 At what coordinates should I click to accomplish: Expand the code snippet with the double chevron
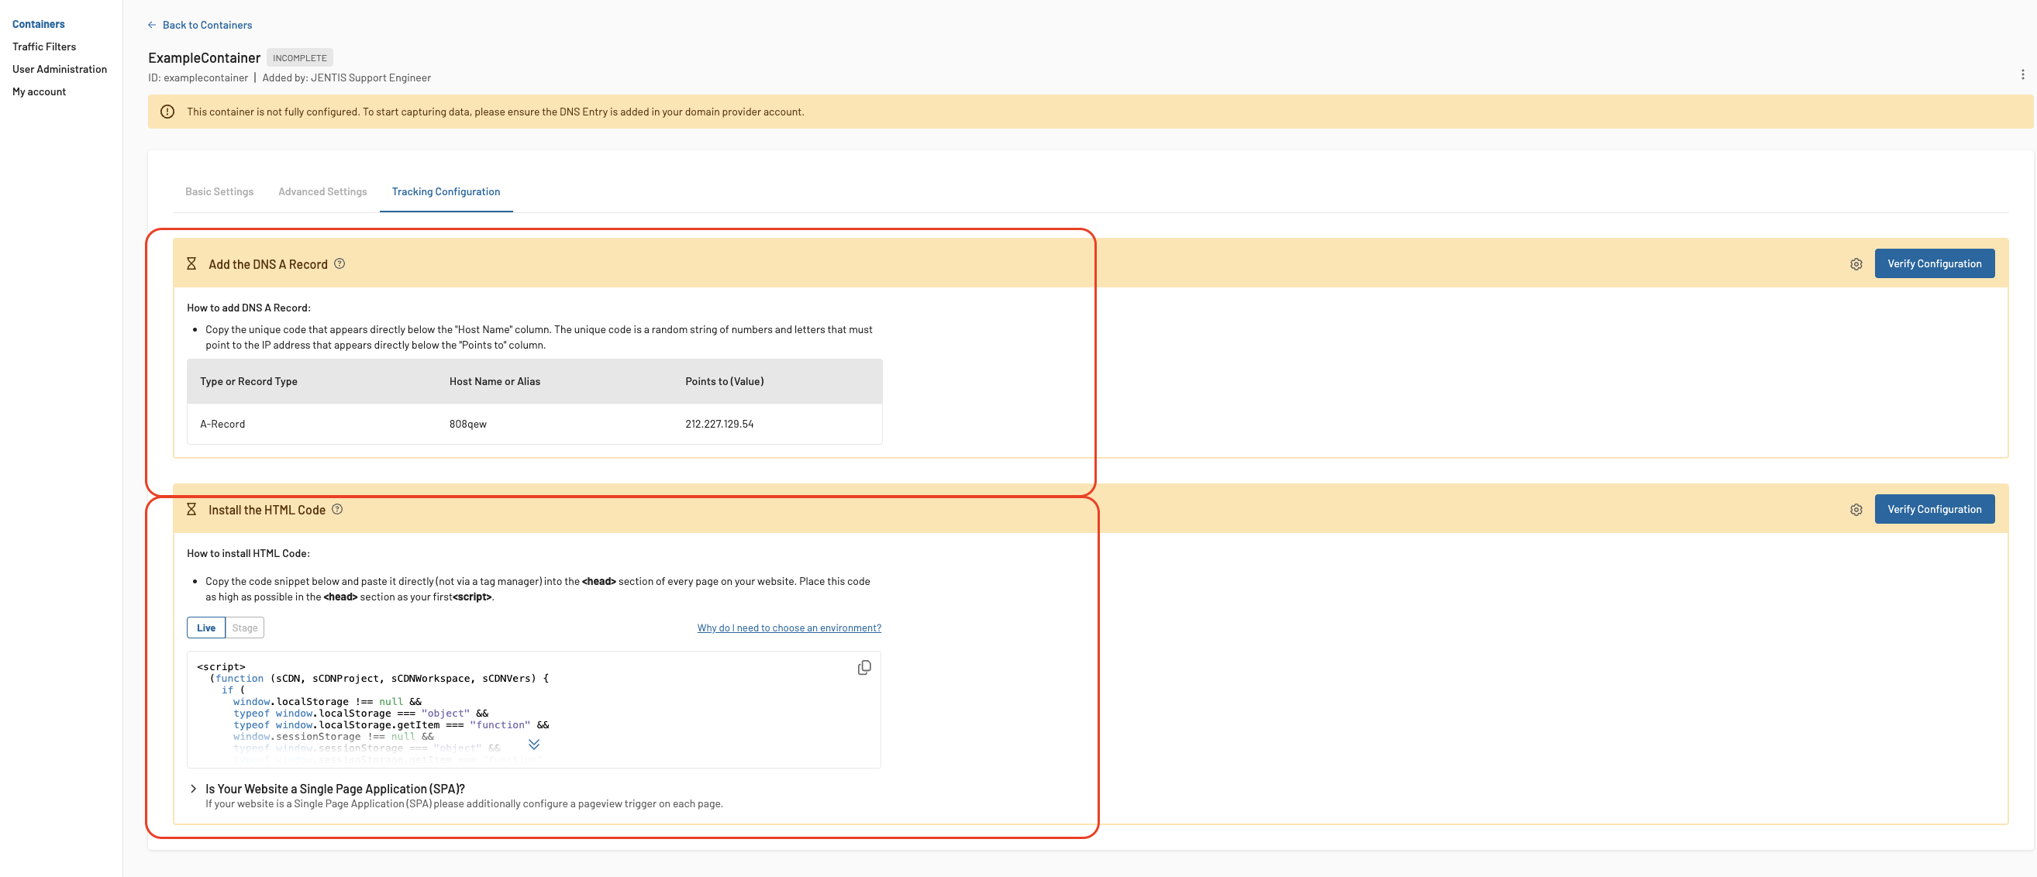pos(534,745)
